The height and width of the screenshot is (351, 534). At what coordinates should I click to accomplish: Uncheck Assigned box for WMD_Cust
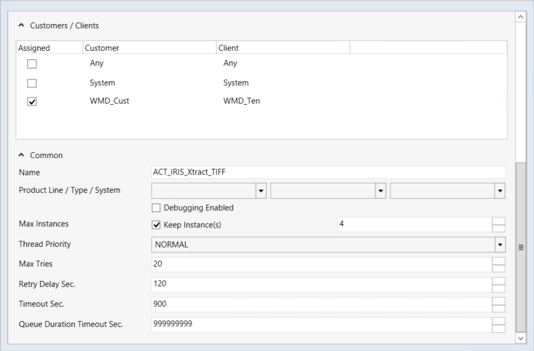click(x=31, y=102)
